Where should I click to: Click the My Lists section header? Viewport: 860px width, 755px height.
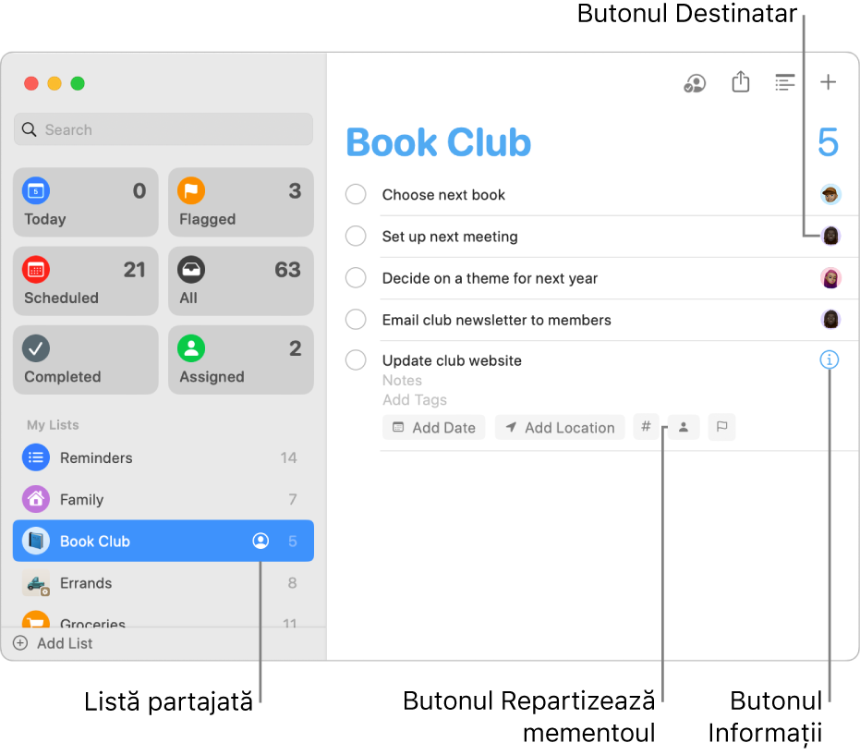53,425
